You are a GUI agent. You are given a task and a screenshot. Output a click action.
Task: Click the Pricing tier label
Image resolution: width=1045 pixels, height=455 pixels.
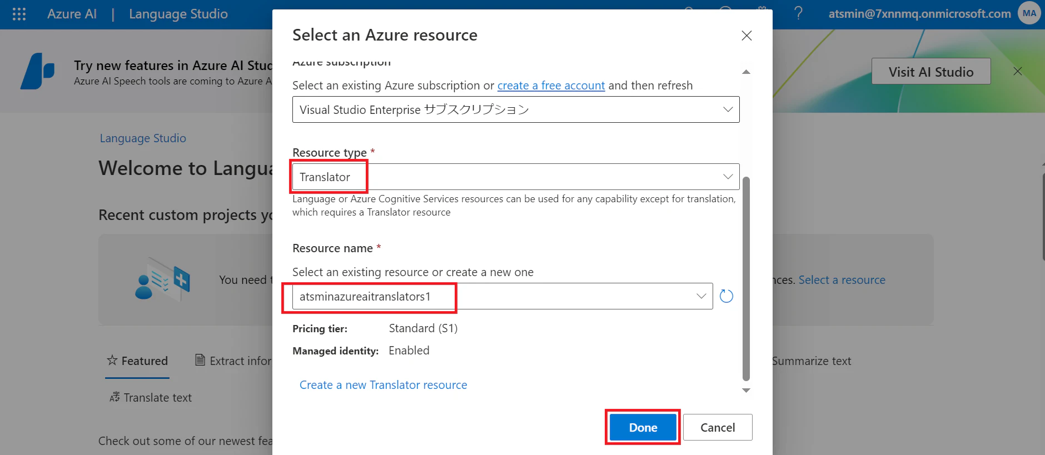pos(320,329)
